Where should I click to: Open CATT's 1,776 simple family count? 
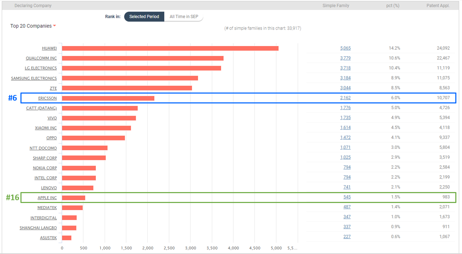345,108
